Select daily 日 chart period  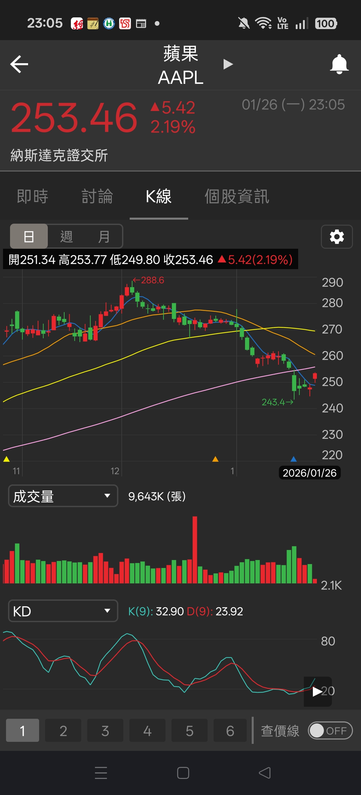coord(29,236)
